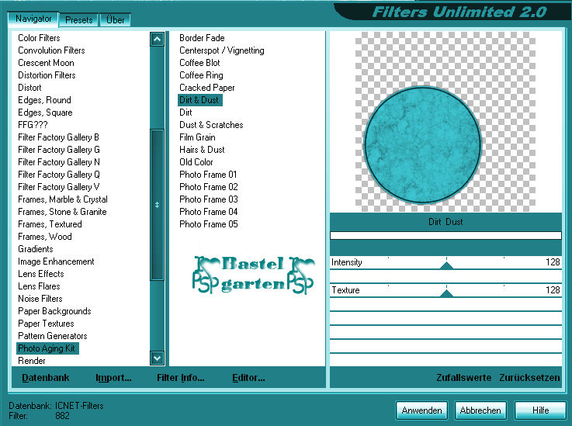The width and height of the screenshot is (572, 426).
Task: Click the category list scroll up arrow
Action: point(157,39)
